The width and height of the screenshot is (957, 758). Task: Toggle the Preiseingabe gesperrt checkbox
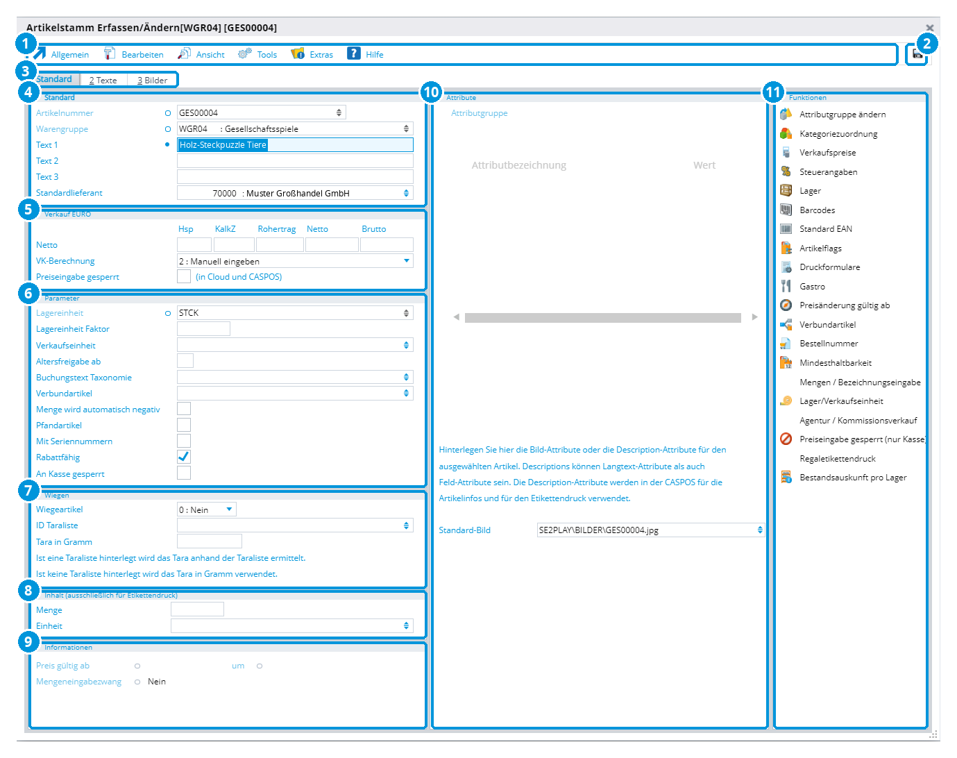[x=184, y=276]
